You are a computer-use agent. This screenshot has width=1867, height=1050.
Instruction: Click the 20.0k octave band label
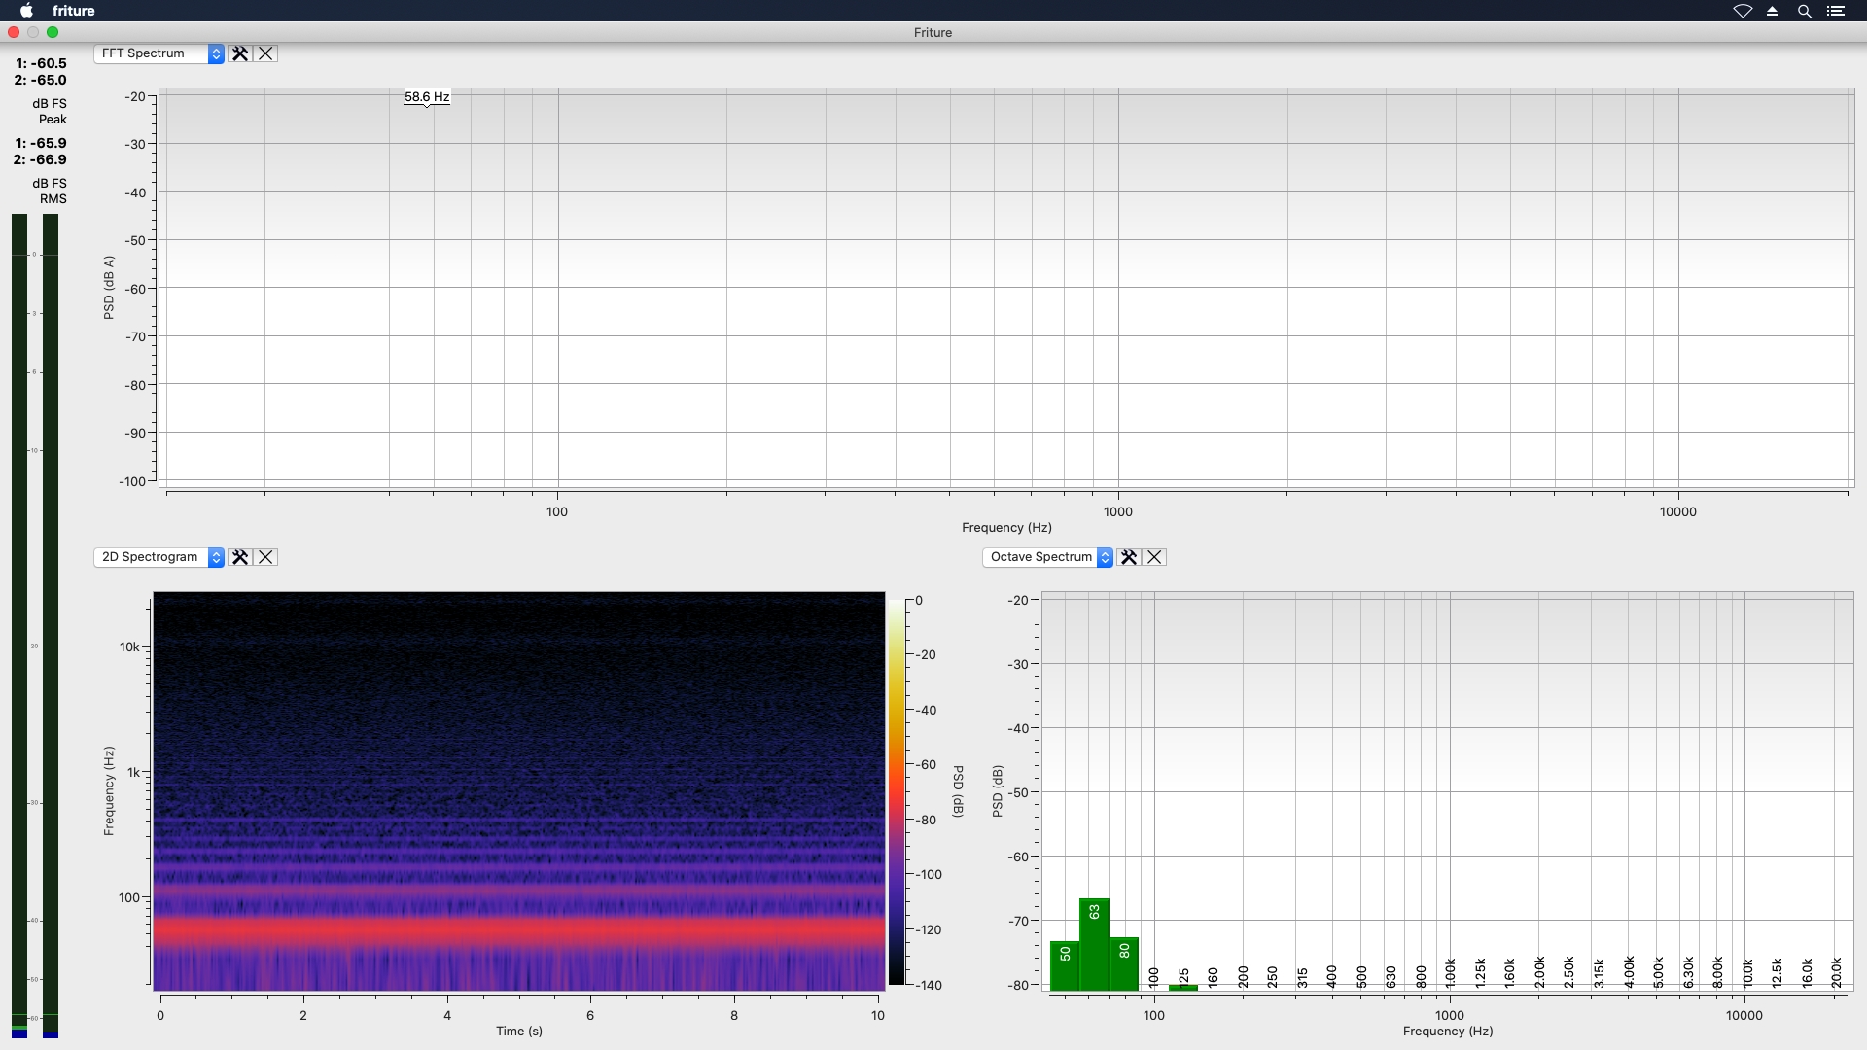click(x=1836, y=973)
